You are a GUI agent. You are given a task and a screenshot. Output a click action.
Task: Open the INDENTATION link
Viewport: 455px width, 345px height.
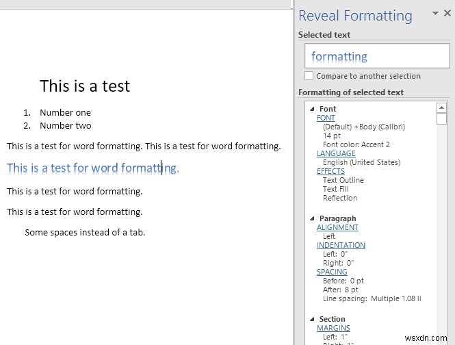(341, 245)
